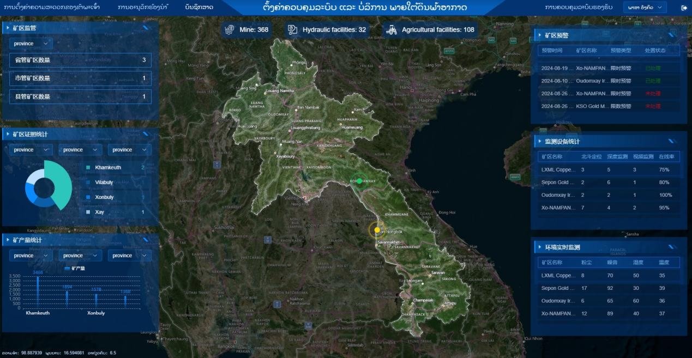Click the Hydraulic facilities icon
The width and height of the screenshot is (692, 358).
[293, 29]
